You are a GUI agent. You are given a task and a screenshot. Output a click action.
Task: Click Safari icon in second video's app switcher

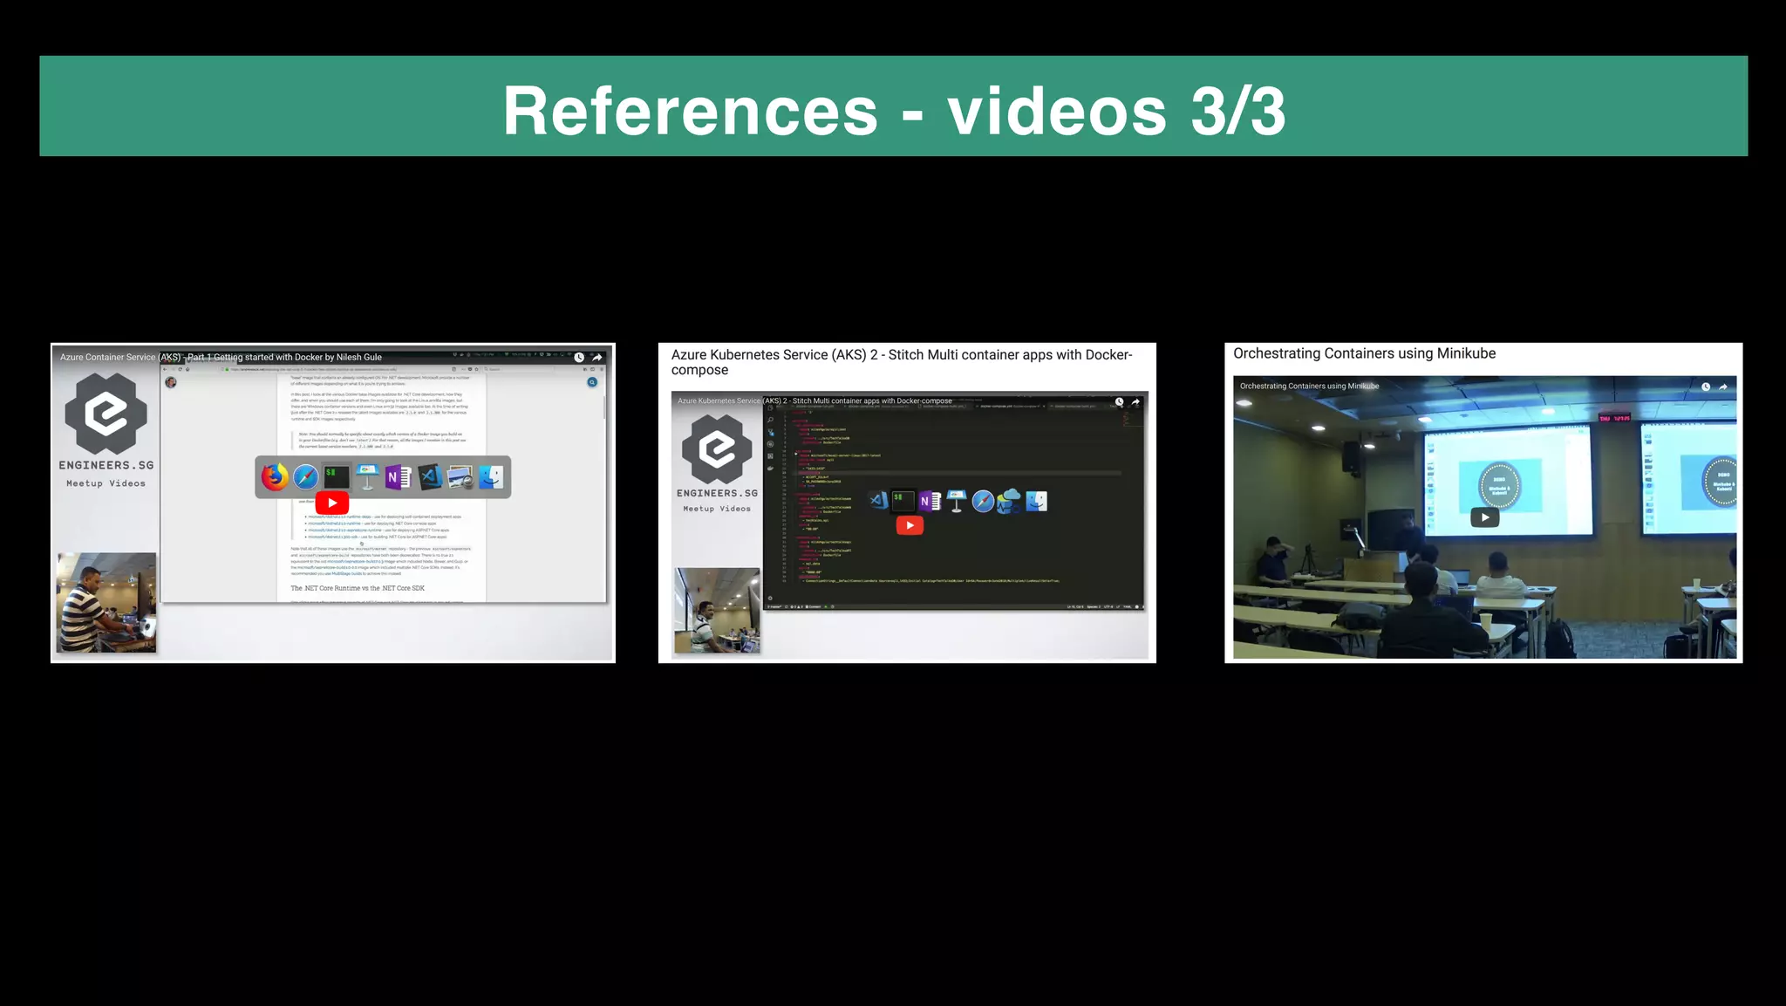tap(983, 501)
